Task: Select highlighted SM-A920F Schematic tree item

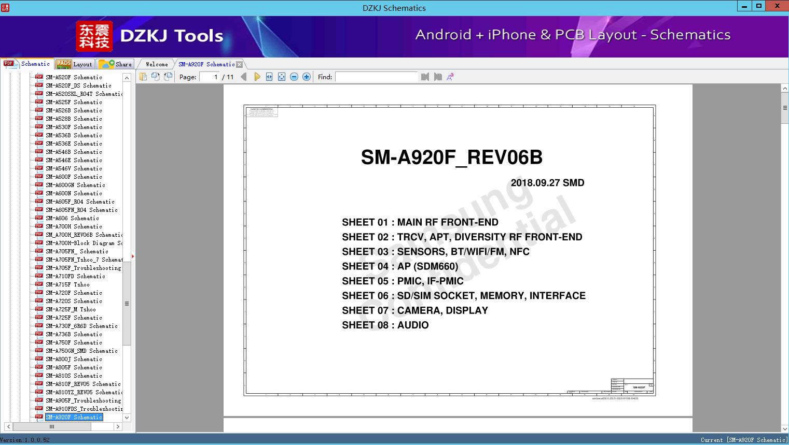Action: 74,417
